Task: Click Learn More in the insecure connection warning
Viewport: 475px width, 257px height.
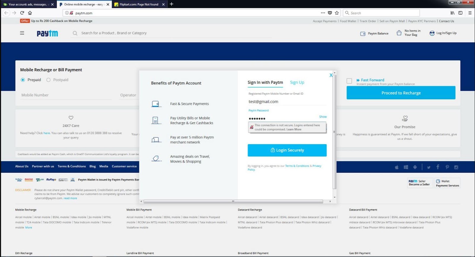Action: 294,129
